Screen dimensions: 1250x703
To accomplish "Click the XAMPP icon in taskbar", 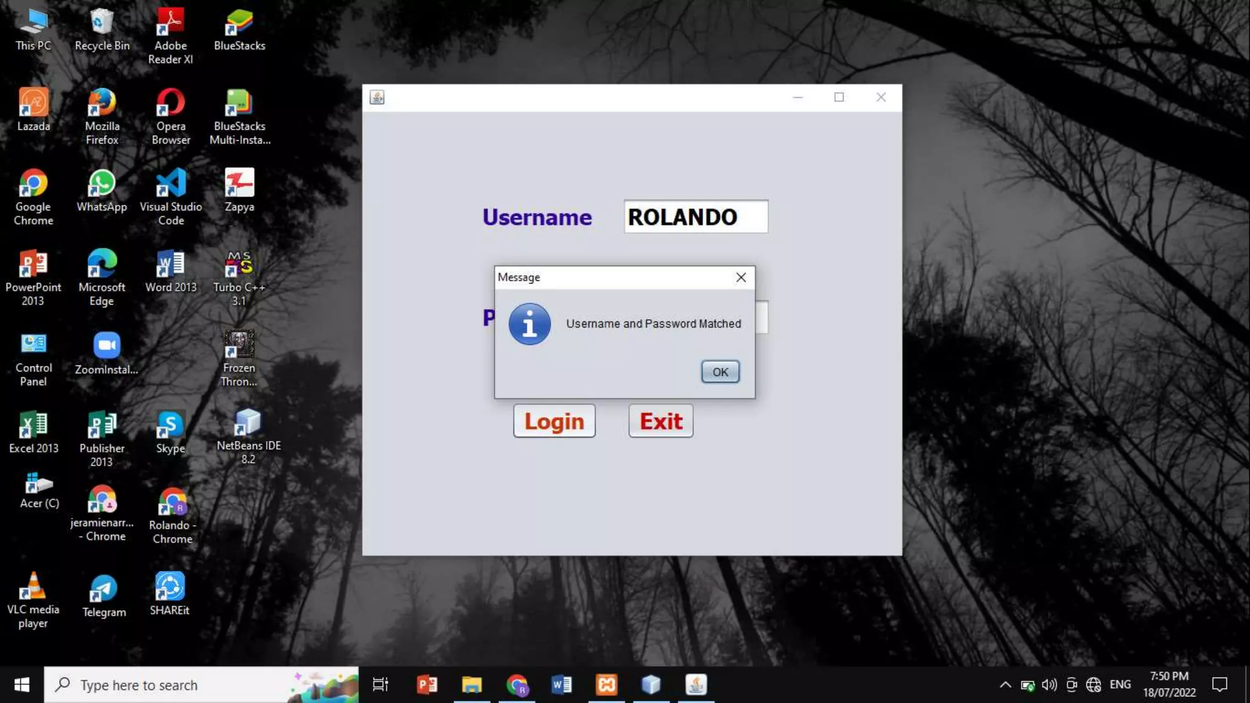I will 606,685.
